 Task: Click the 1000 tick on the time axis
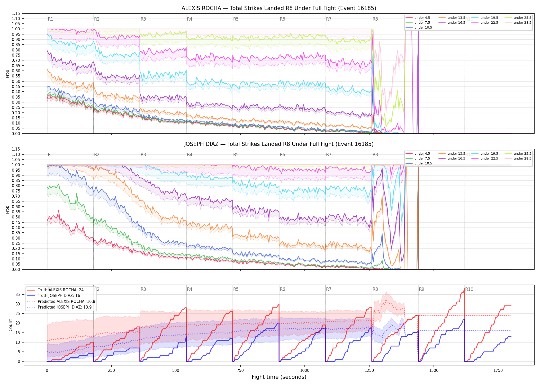[x=305, y=371]
